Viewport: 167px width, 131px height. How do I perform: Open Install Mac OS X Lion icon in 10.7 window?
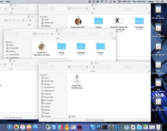click(x=78, y=21)
